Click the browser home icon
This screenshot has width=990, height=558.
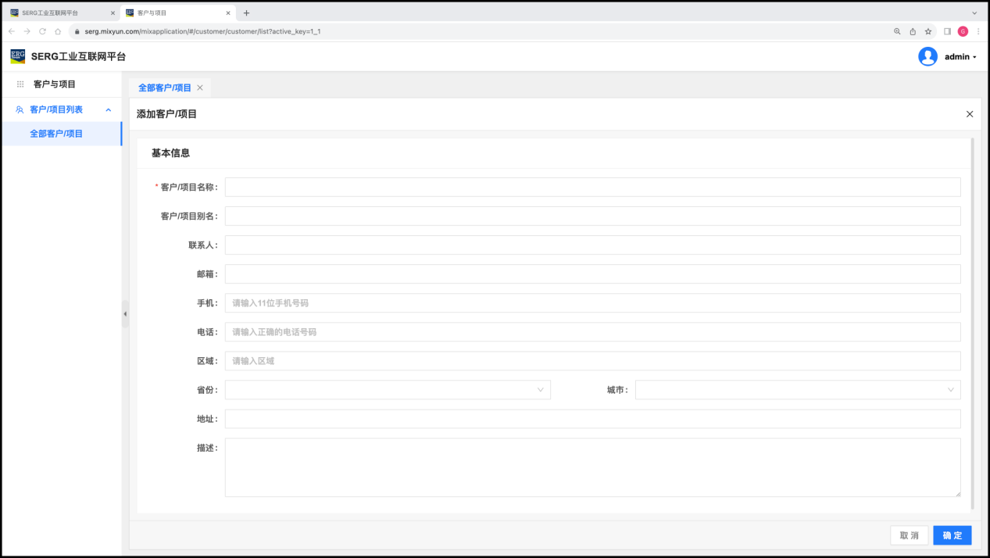(x=58, y=31)
